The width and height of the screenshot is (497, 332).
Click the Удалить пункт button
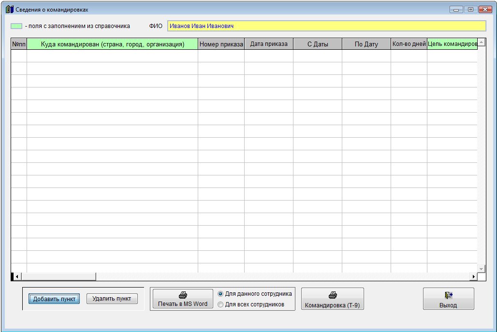click(x=112, y=299)
